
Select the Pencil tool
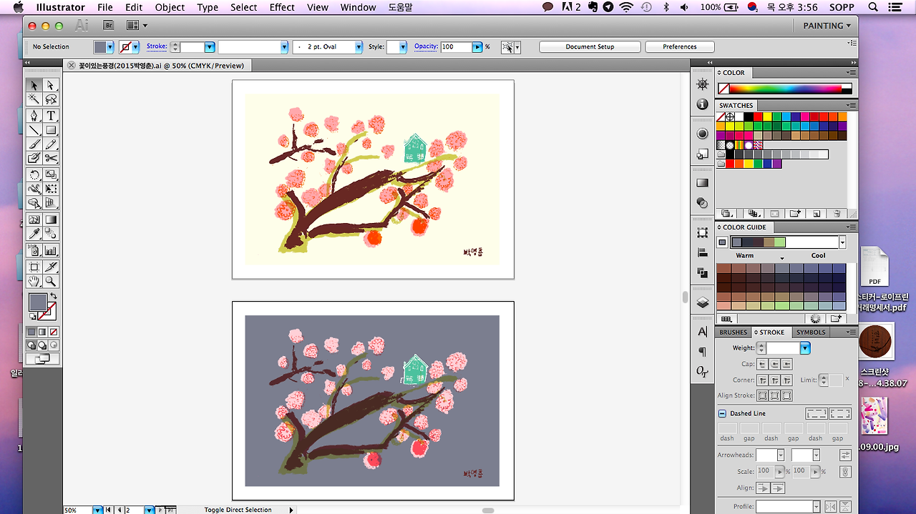point(51,144)
